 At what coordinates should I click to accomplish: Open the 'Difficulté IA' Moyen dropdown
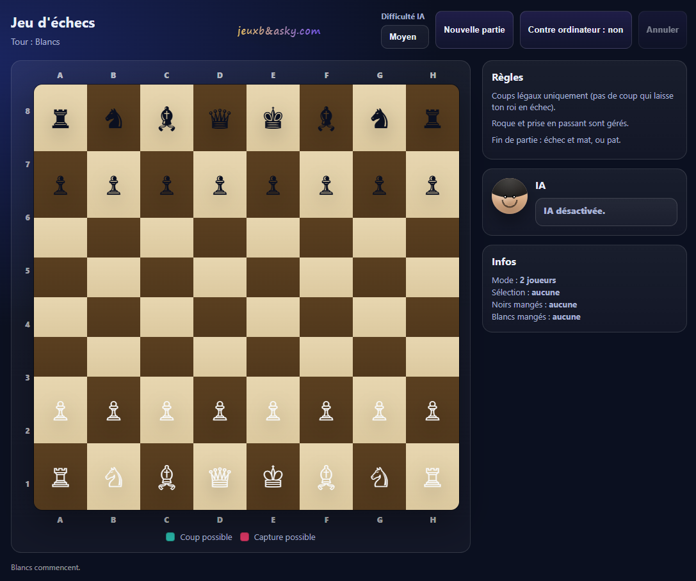click(x=404, y=37)
